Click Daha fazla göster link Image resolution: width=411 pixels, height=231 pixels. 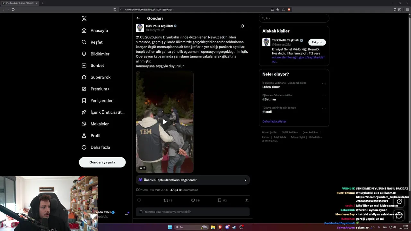click(274, 121)
